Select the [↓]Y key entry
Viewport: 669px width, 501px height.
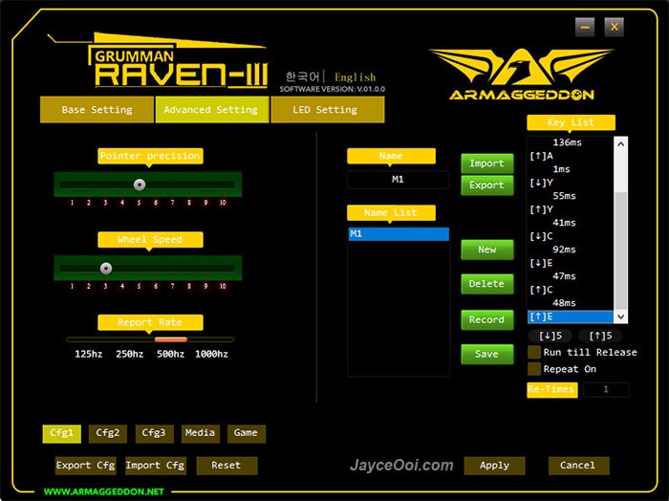pos(571,183)
